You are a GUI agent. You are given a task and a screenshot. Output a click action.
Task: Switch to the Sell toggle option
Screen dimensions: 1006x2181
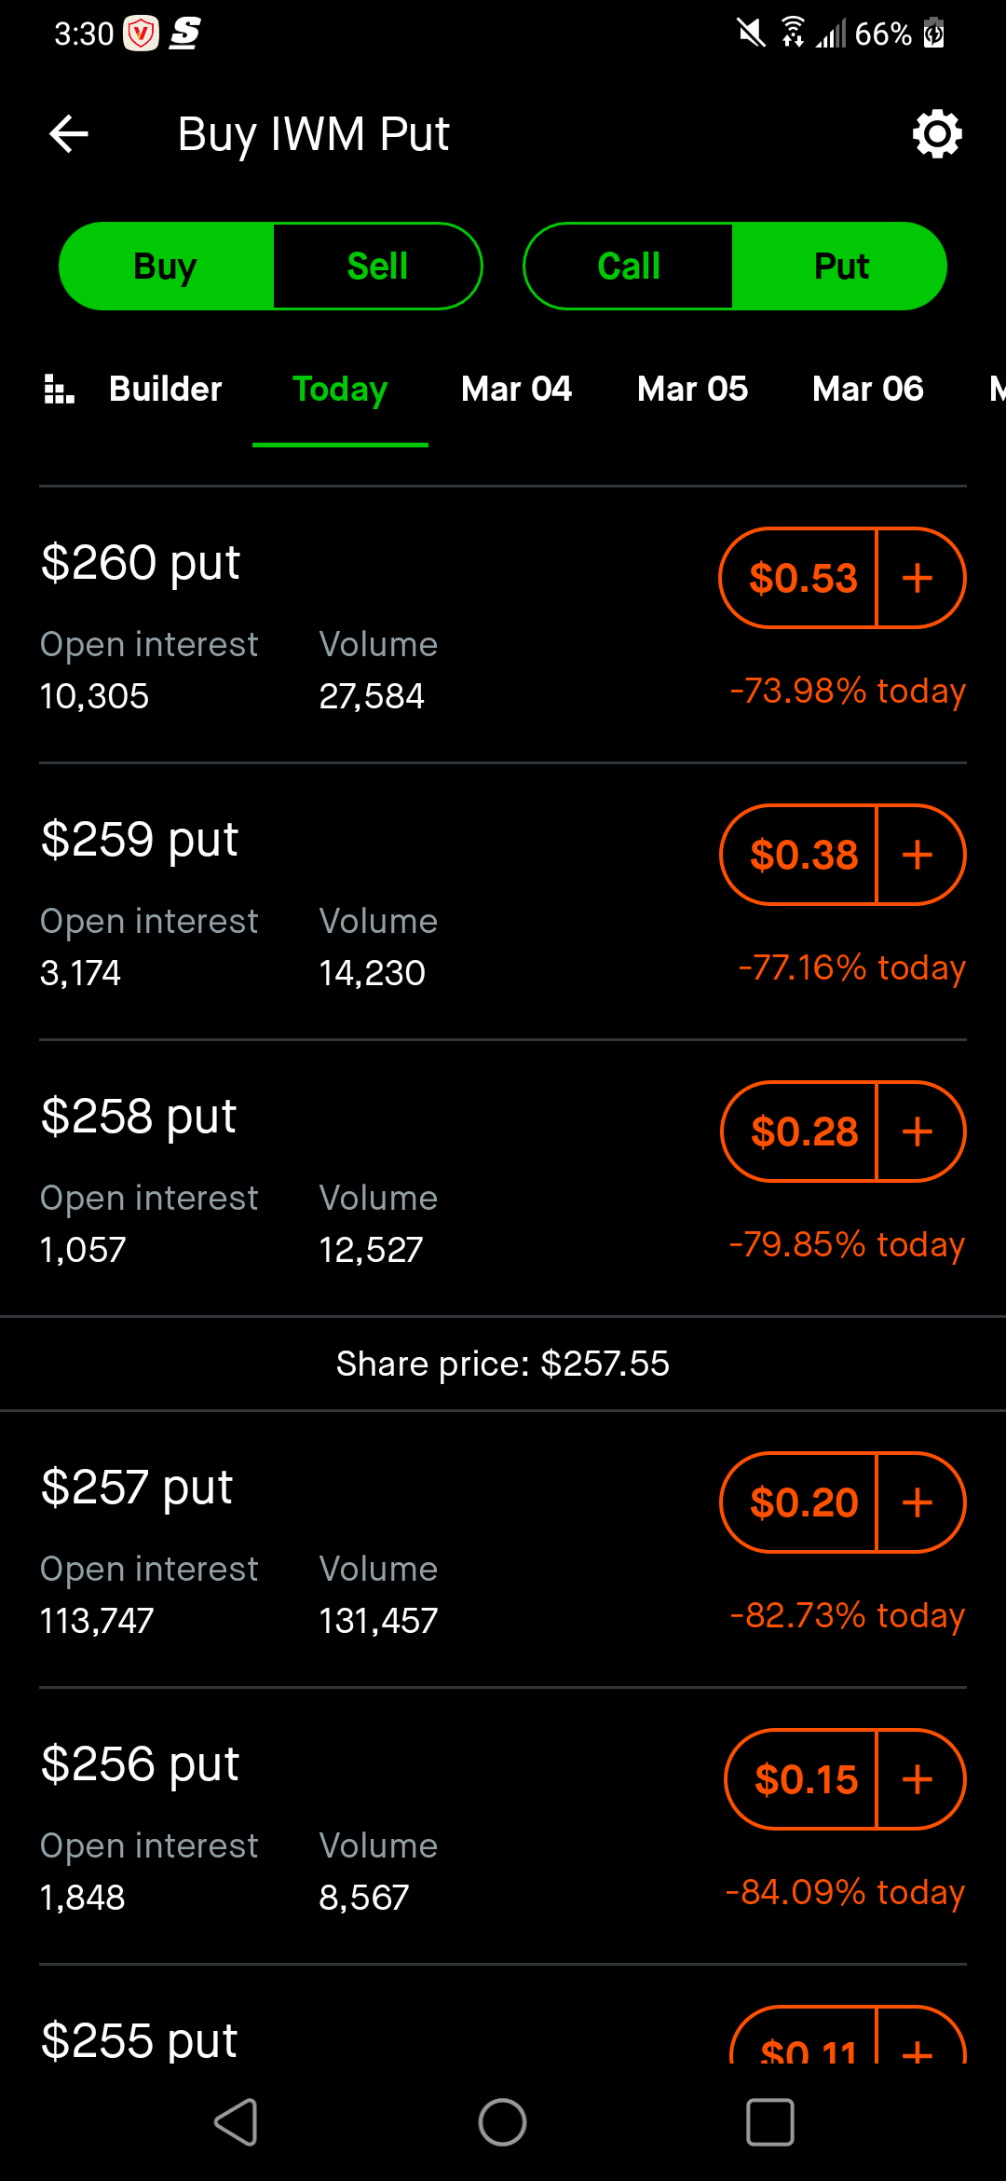pos(377,267)
